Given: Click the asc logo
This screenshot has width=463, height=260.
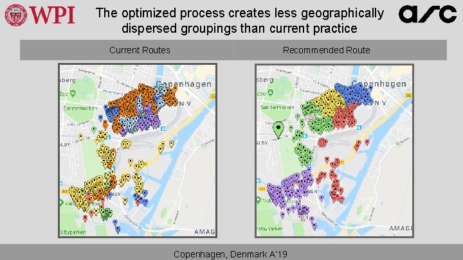Looking at the screenshot, I should [427, 14].
